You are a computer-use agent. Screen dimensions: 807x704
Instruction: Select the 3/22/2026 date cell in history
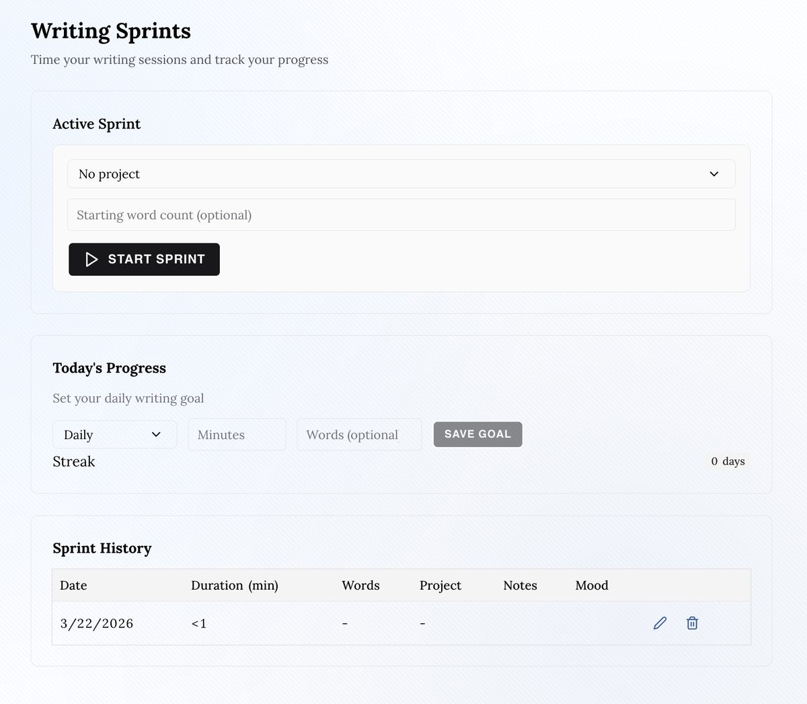pyautogui.click(x=97, y=623)
